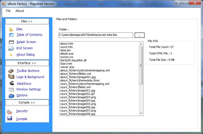Screen dimensions: 203x134
Task: Click the Table of Contents layout icon
Action: [x=11, y=35]
